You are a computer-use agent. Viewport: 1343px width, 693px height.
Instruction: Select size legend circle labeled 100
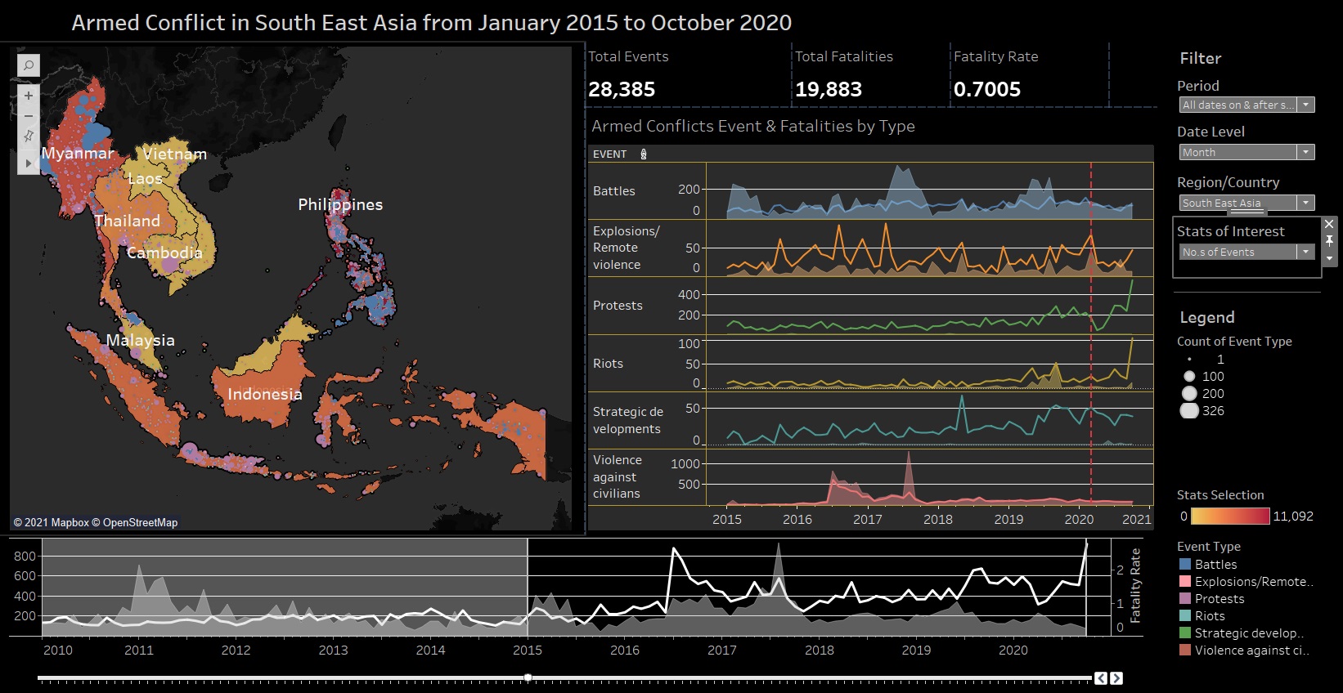pyautogui.click(x=1189, y=377)
